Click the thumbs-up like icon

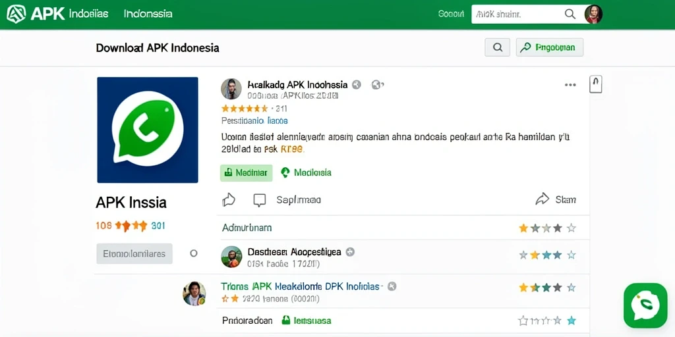point(229,199)
